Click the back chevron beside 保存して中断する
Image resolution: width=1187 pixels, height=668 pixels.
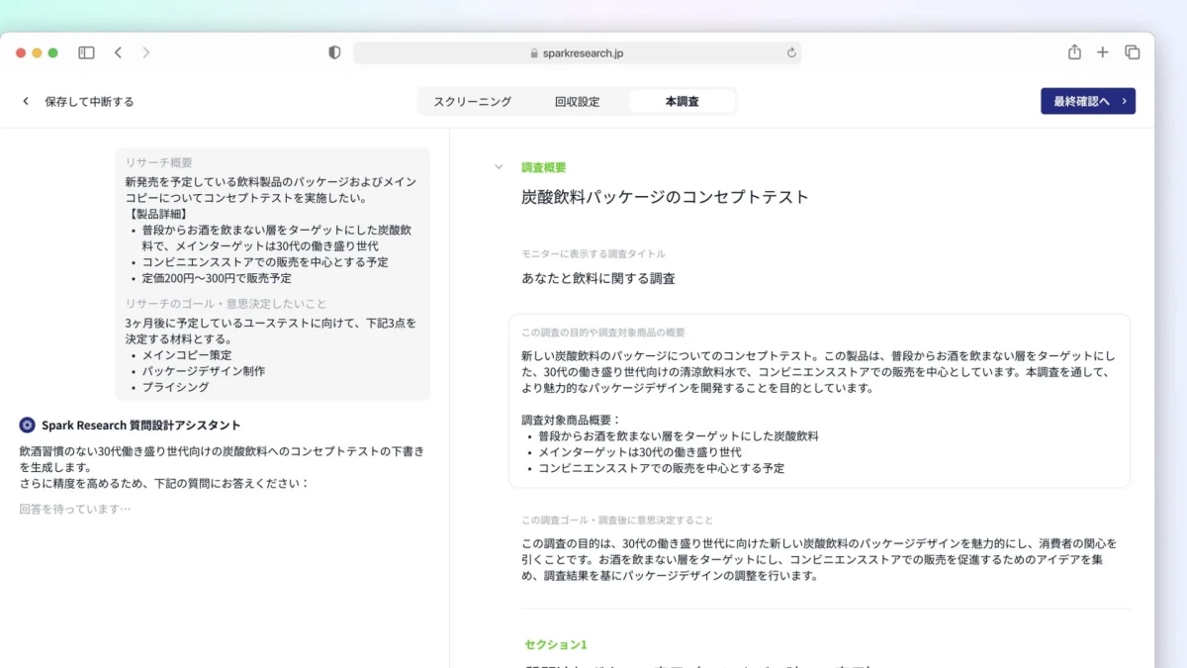tap(26, 101)
